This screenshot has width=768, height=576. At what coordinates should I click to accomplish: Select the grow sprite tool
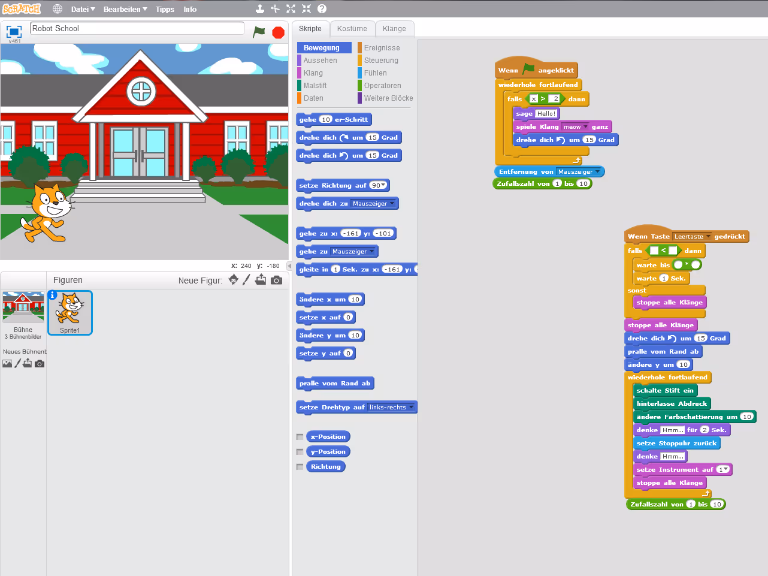[291, 9]
